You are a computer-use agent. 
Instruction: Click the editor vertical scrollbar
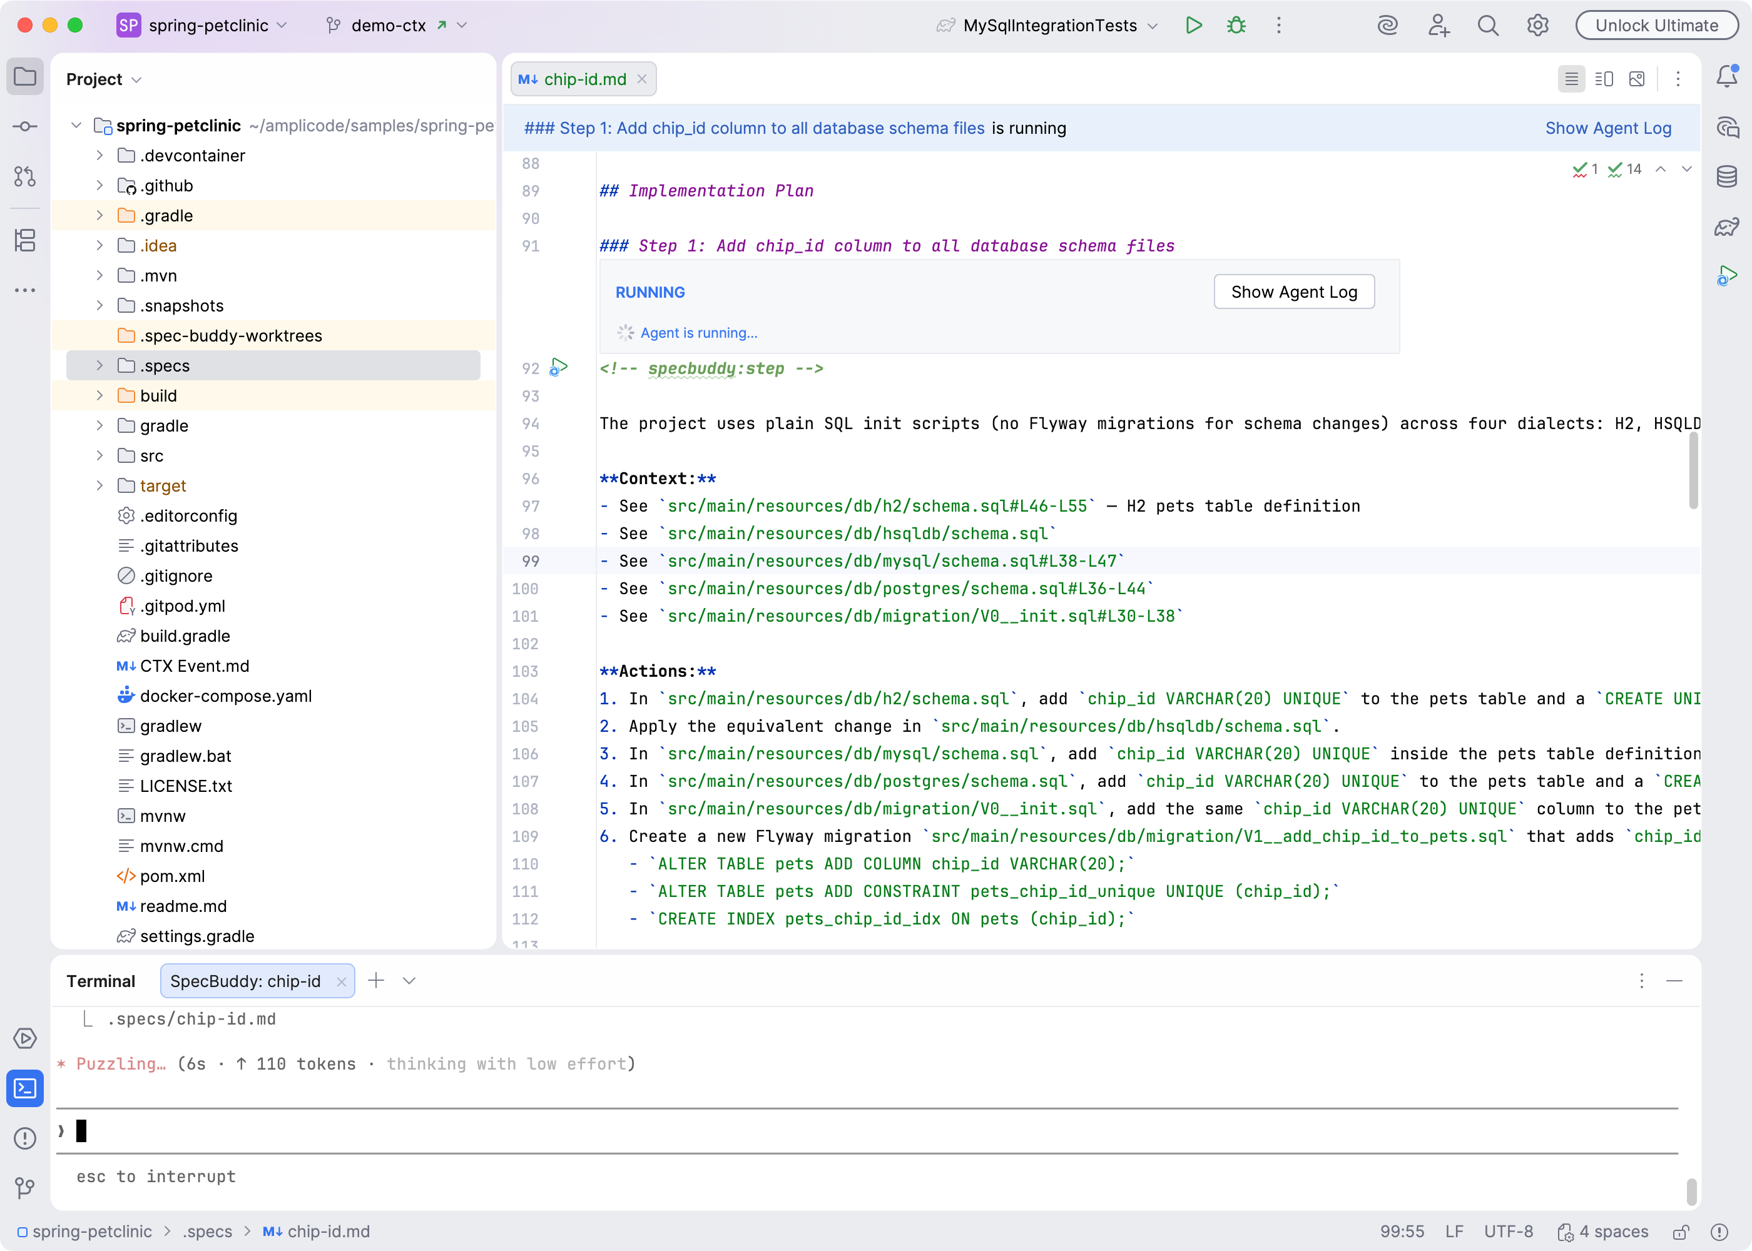(1693, 470)
